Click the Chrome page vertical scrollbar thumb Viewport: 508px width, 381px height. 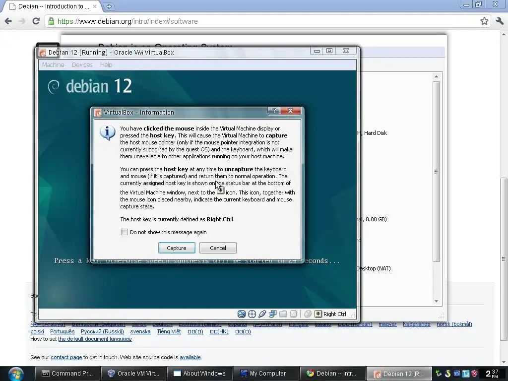tap(504, 258)
